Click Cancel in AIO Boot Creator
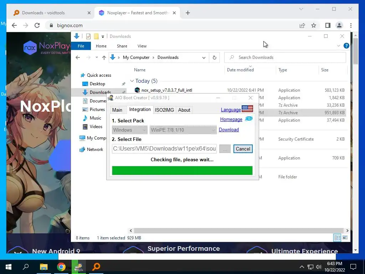The width and height of the screenshot is (365, 274). tap(243, 149)
